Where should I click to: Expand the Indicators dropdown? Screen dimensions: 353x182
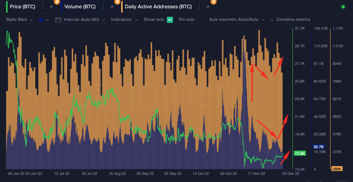(x=124, y=20)
